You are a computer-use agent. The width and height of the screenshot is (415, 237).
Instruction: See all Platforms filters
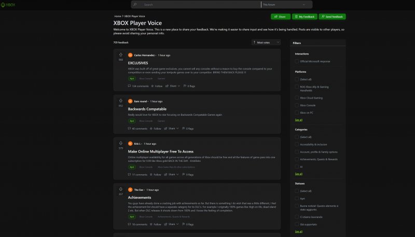pyautogui.click(x=299, y=120)
